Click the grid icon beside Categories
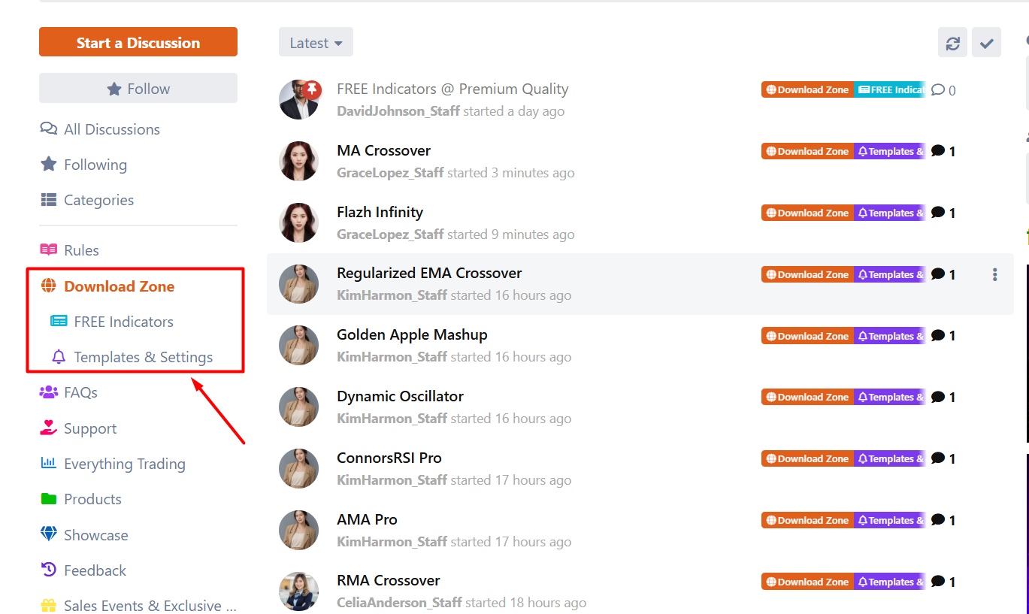 click(49, 200)
